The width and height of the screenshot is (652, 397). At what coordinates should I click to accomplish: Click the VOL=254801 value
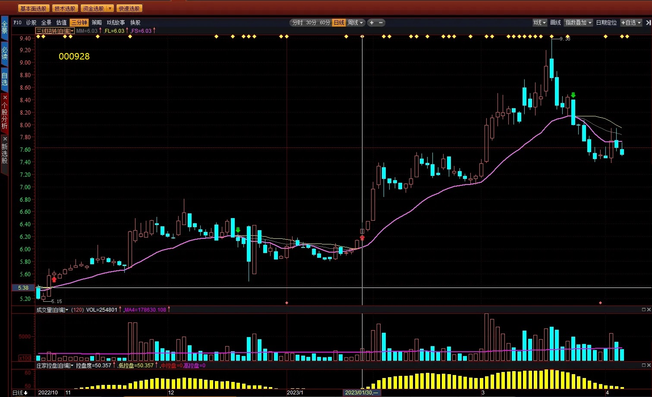click(102, 309)
